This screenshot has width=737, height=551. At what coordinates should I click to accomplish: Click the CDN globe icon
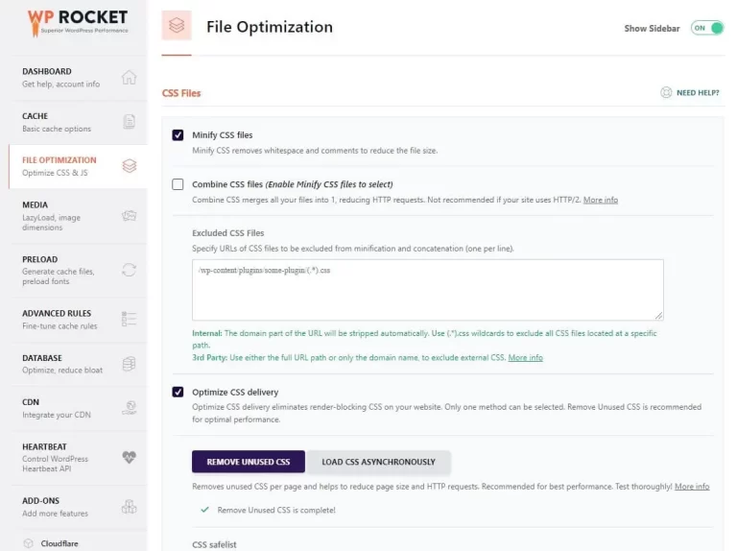tap(130, 408)
